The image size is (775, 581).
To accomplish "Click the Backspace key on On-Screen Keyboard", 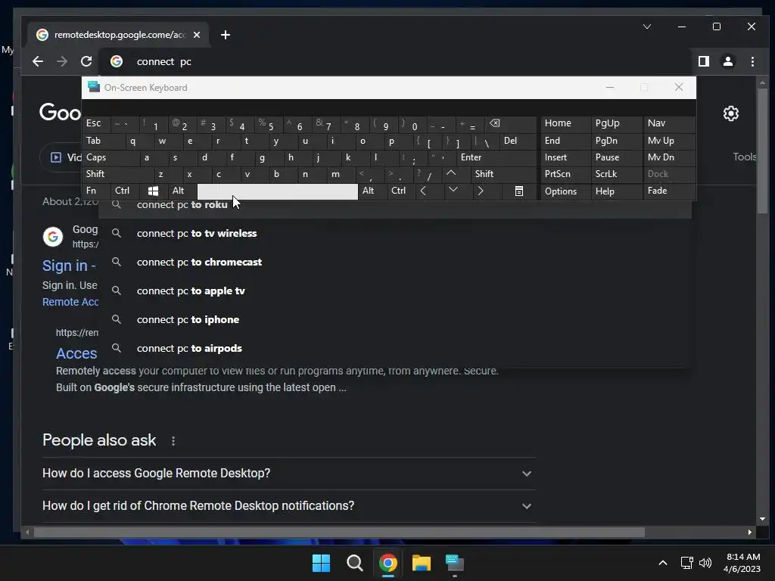I will click(512, 123).
